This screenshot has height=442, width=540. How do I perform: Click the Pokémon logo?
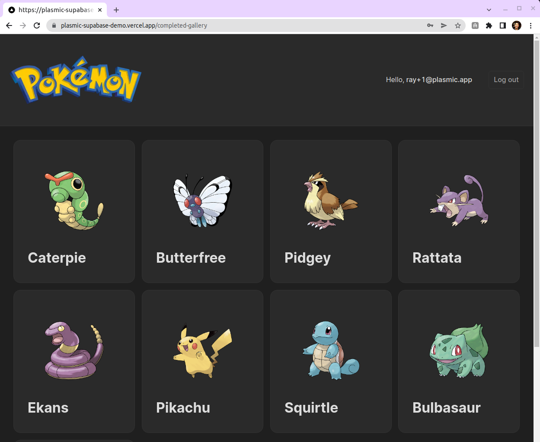(x=76, y=79)
